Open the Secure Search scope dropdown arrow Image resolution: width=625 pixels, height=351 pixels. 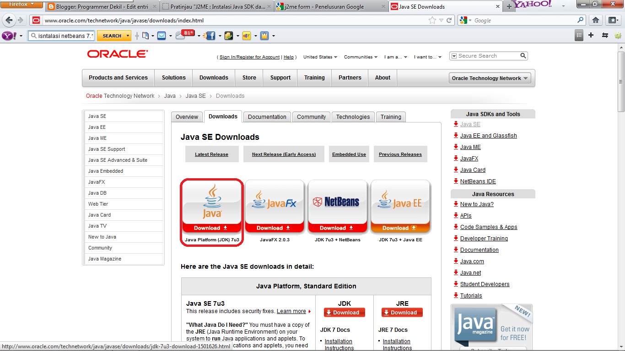(x=454, y=56)
